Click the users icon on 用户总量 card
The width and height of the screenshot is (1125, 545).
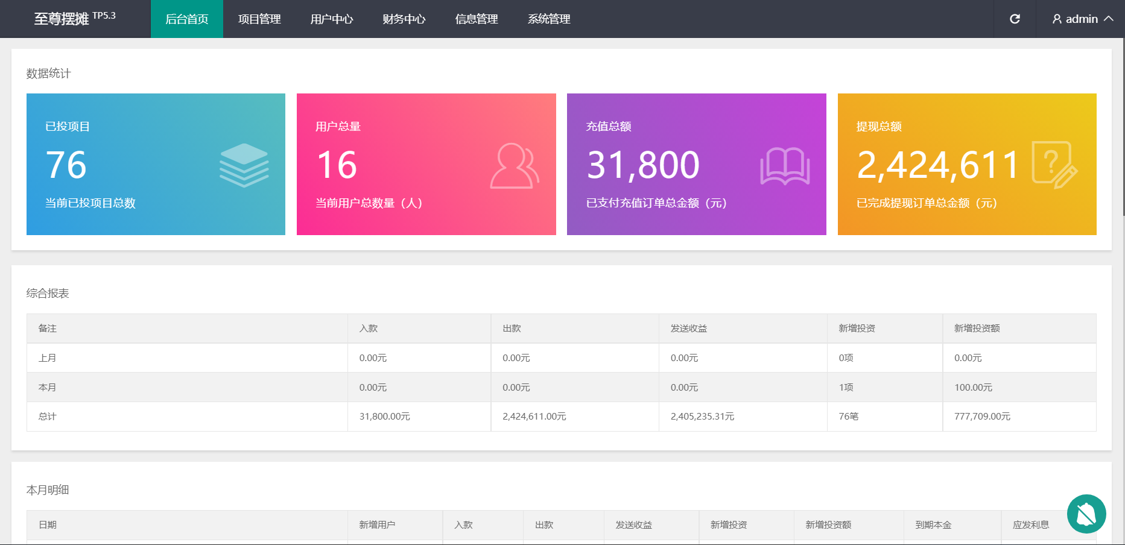pos(515,165)
